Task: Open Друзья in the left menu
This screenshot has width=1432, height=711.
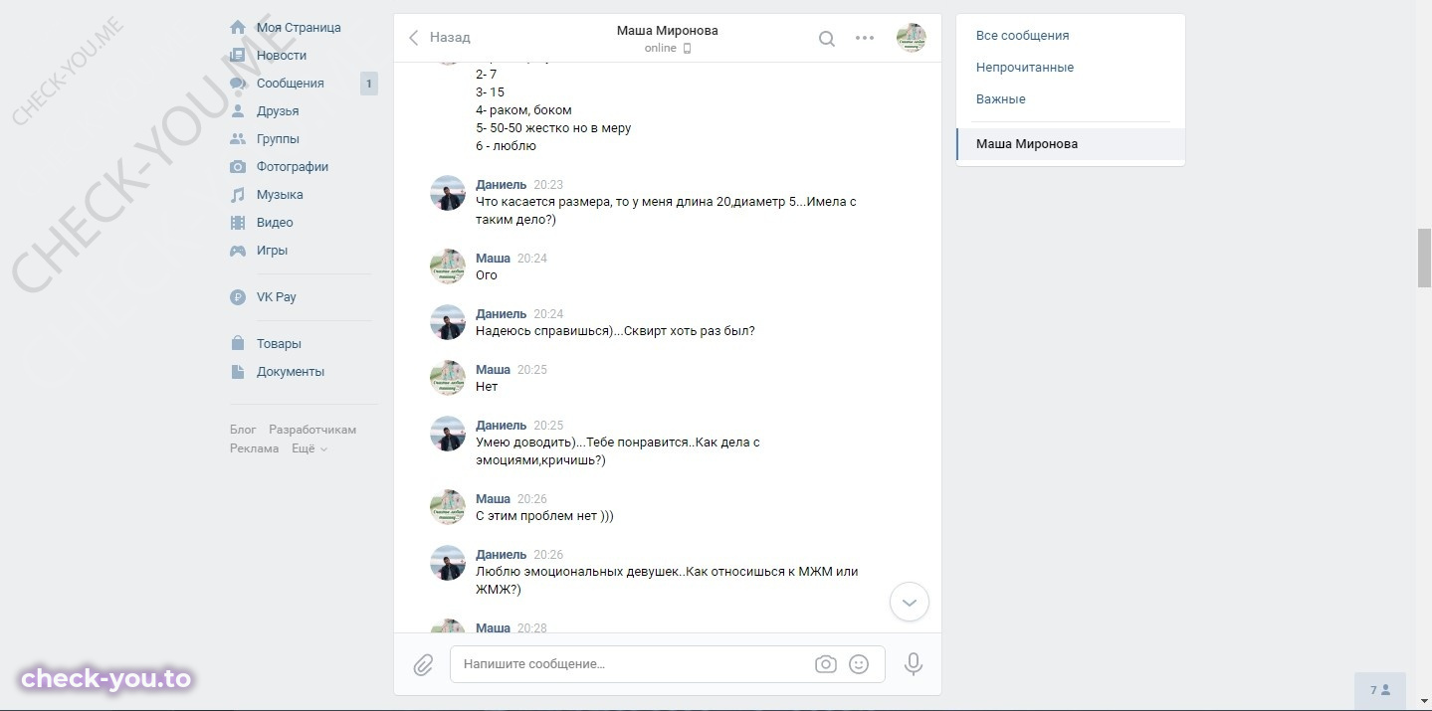Action: coord(278,111)
